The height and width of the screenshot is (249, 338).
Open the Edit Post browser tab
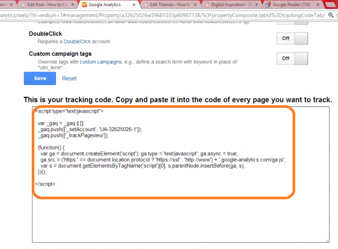point(48,5)
